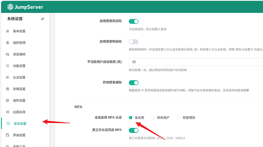Enable the 启用登录附加码 switch

click(133, 42)
